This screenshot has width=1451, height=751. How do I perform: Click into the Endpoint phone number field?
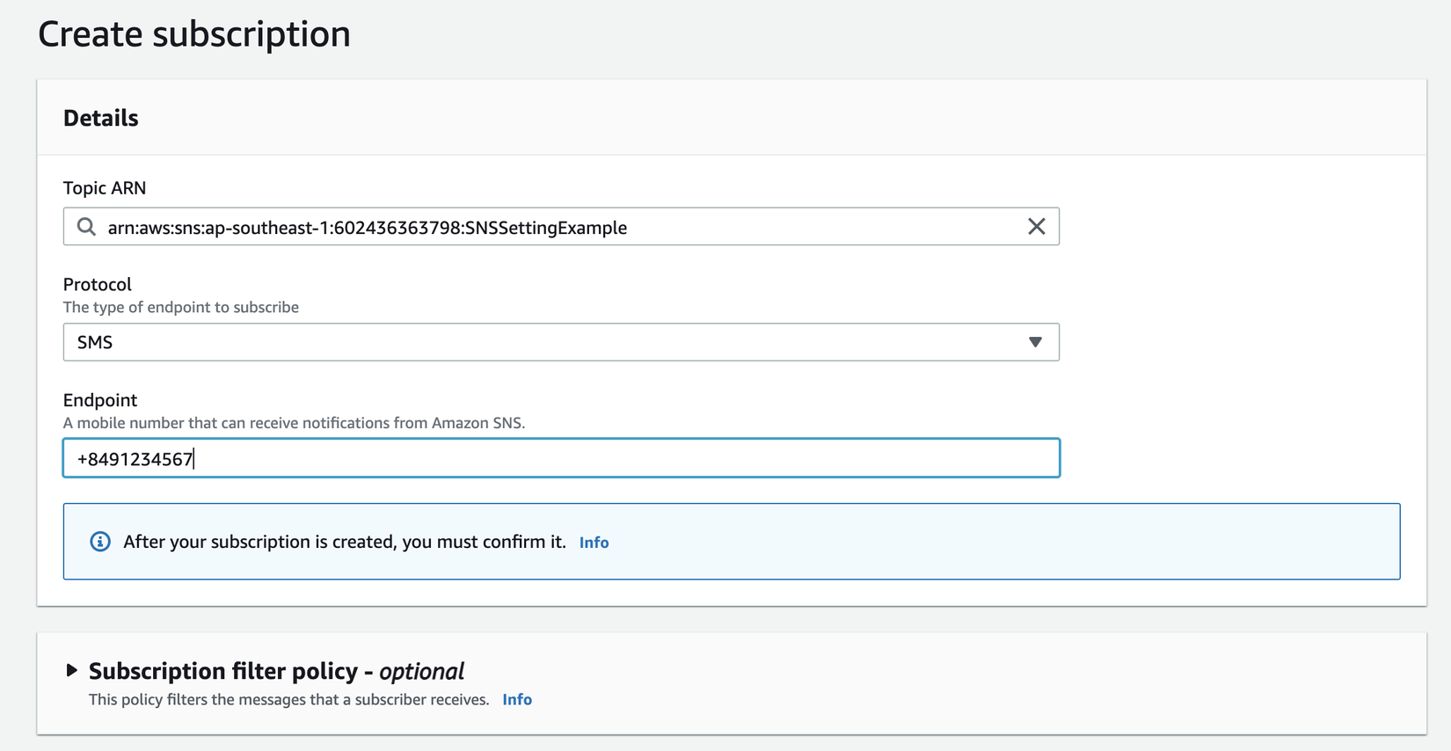[561, 458]
